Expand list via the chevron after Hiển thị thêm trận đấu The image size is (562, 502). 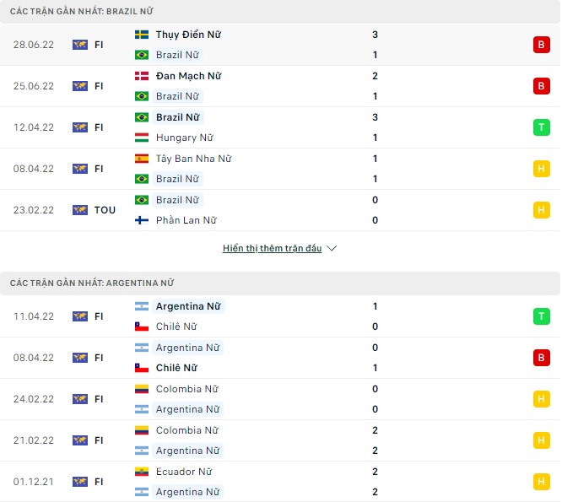(x=332, y=249)
